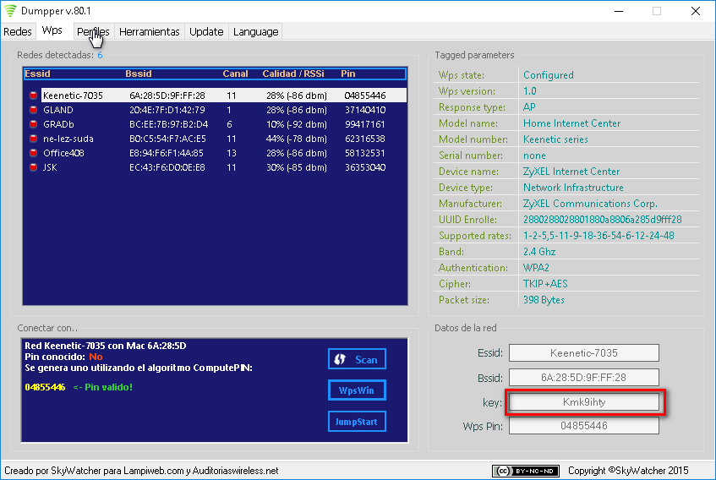Switch to the Perfiles tab
Screen dimensions: 716x480
tap(93, 32)
